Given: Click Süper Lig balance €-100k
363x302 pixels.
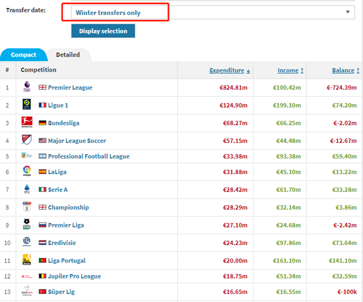Looking at the screenshot, I should pyautogui.click(x=347, y=292).
